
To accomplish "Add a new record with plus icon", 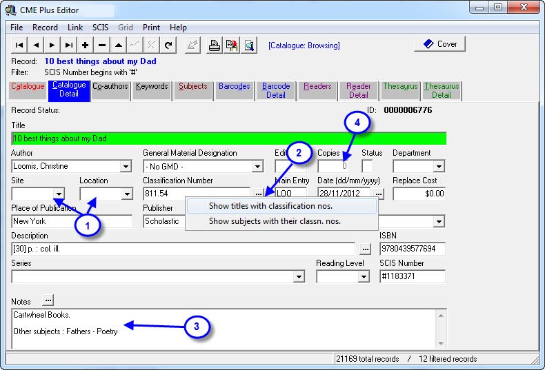I will pyautogui.click(x=86, y=45).
